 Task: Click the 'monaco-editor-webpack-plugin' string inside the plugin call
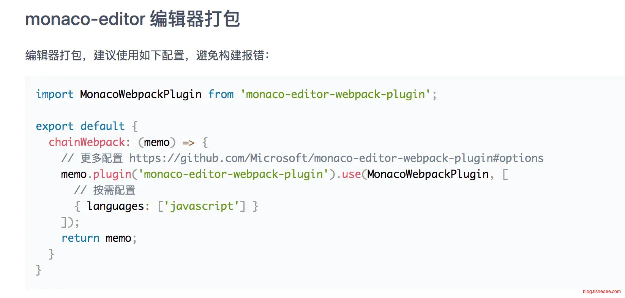point(233,174)
